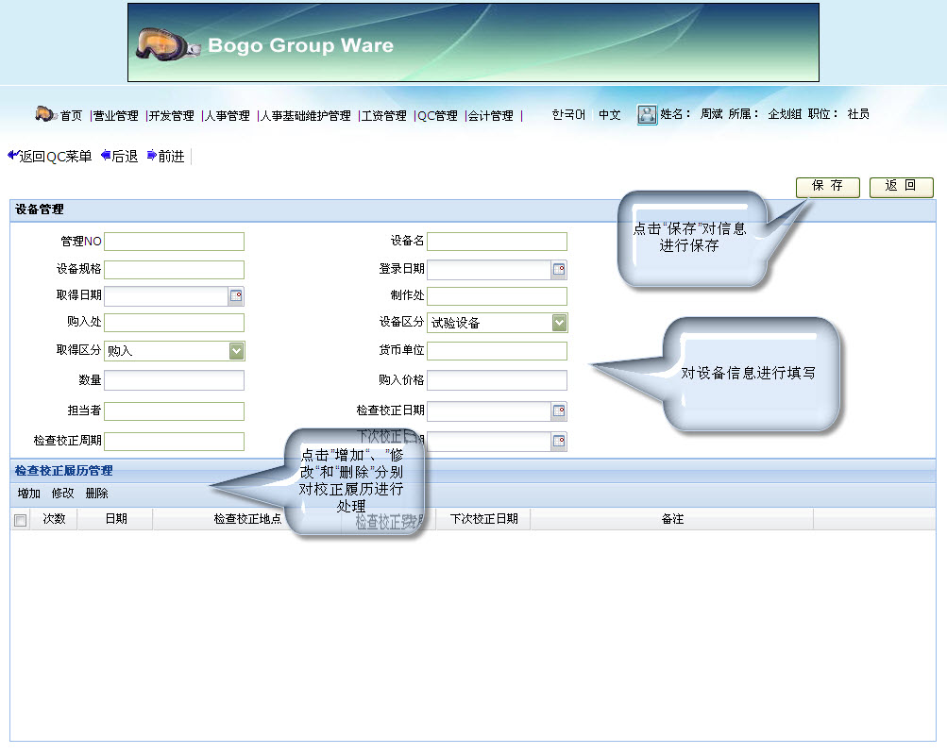This screenshot has width=947, height=754.
Task: Open the QC管理 menu
Action: point(437,115)
